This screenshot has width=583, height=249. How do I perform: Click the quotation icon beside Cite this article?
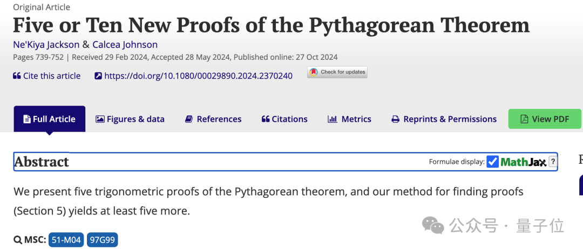click(17, 76)
